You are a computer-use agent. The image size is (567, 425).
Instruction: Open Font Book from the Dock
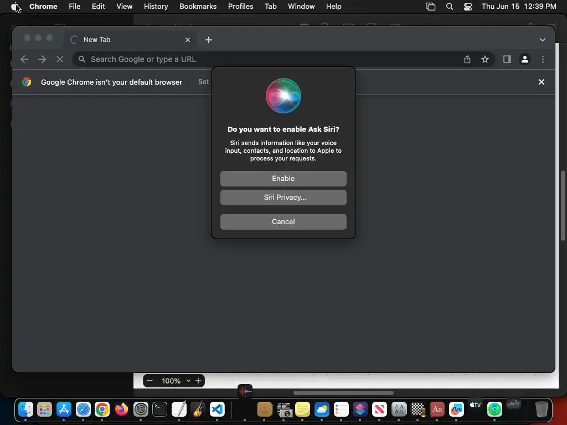click(x=399, y=410)
